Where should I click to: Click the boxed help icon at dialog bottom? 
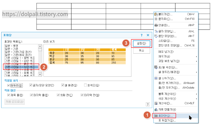(x=148, y=104)
